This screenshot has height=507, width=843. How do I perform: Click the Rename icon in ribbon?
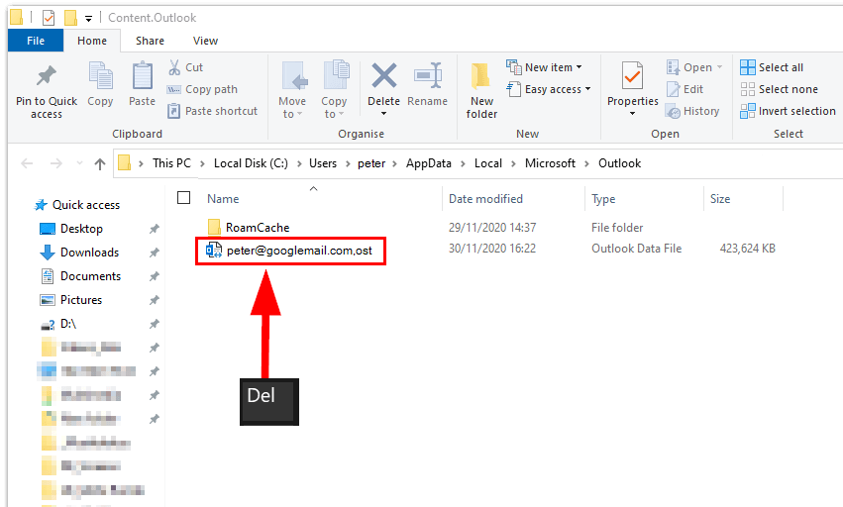427,76
